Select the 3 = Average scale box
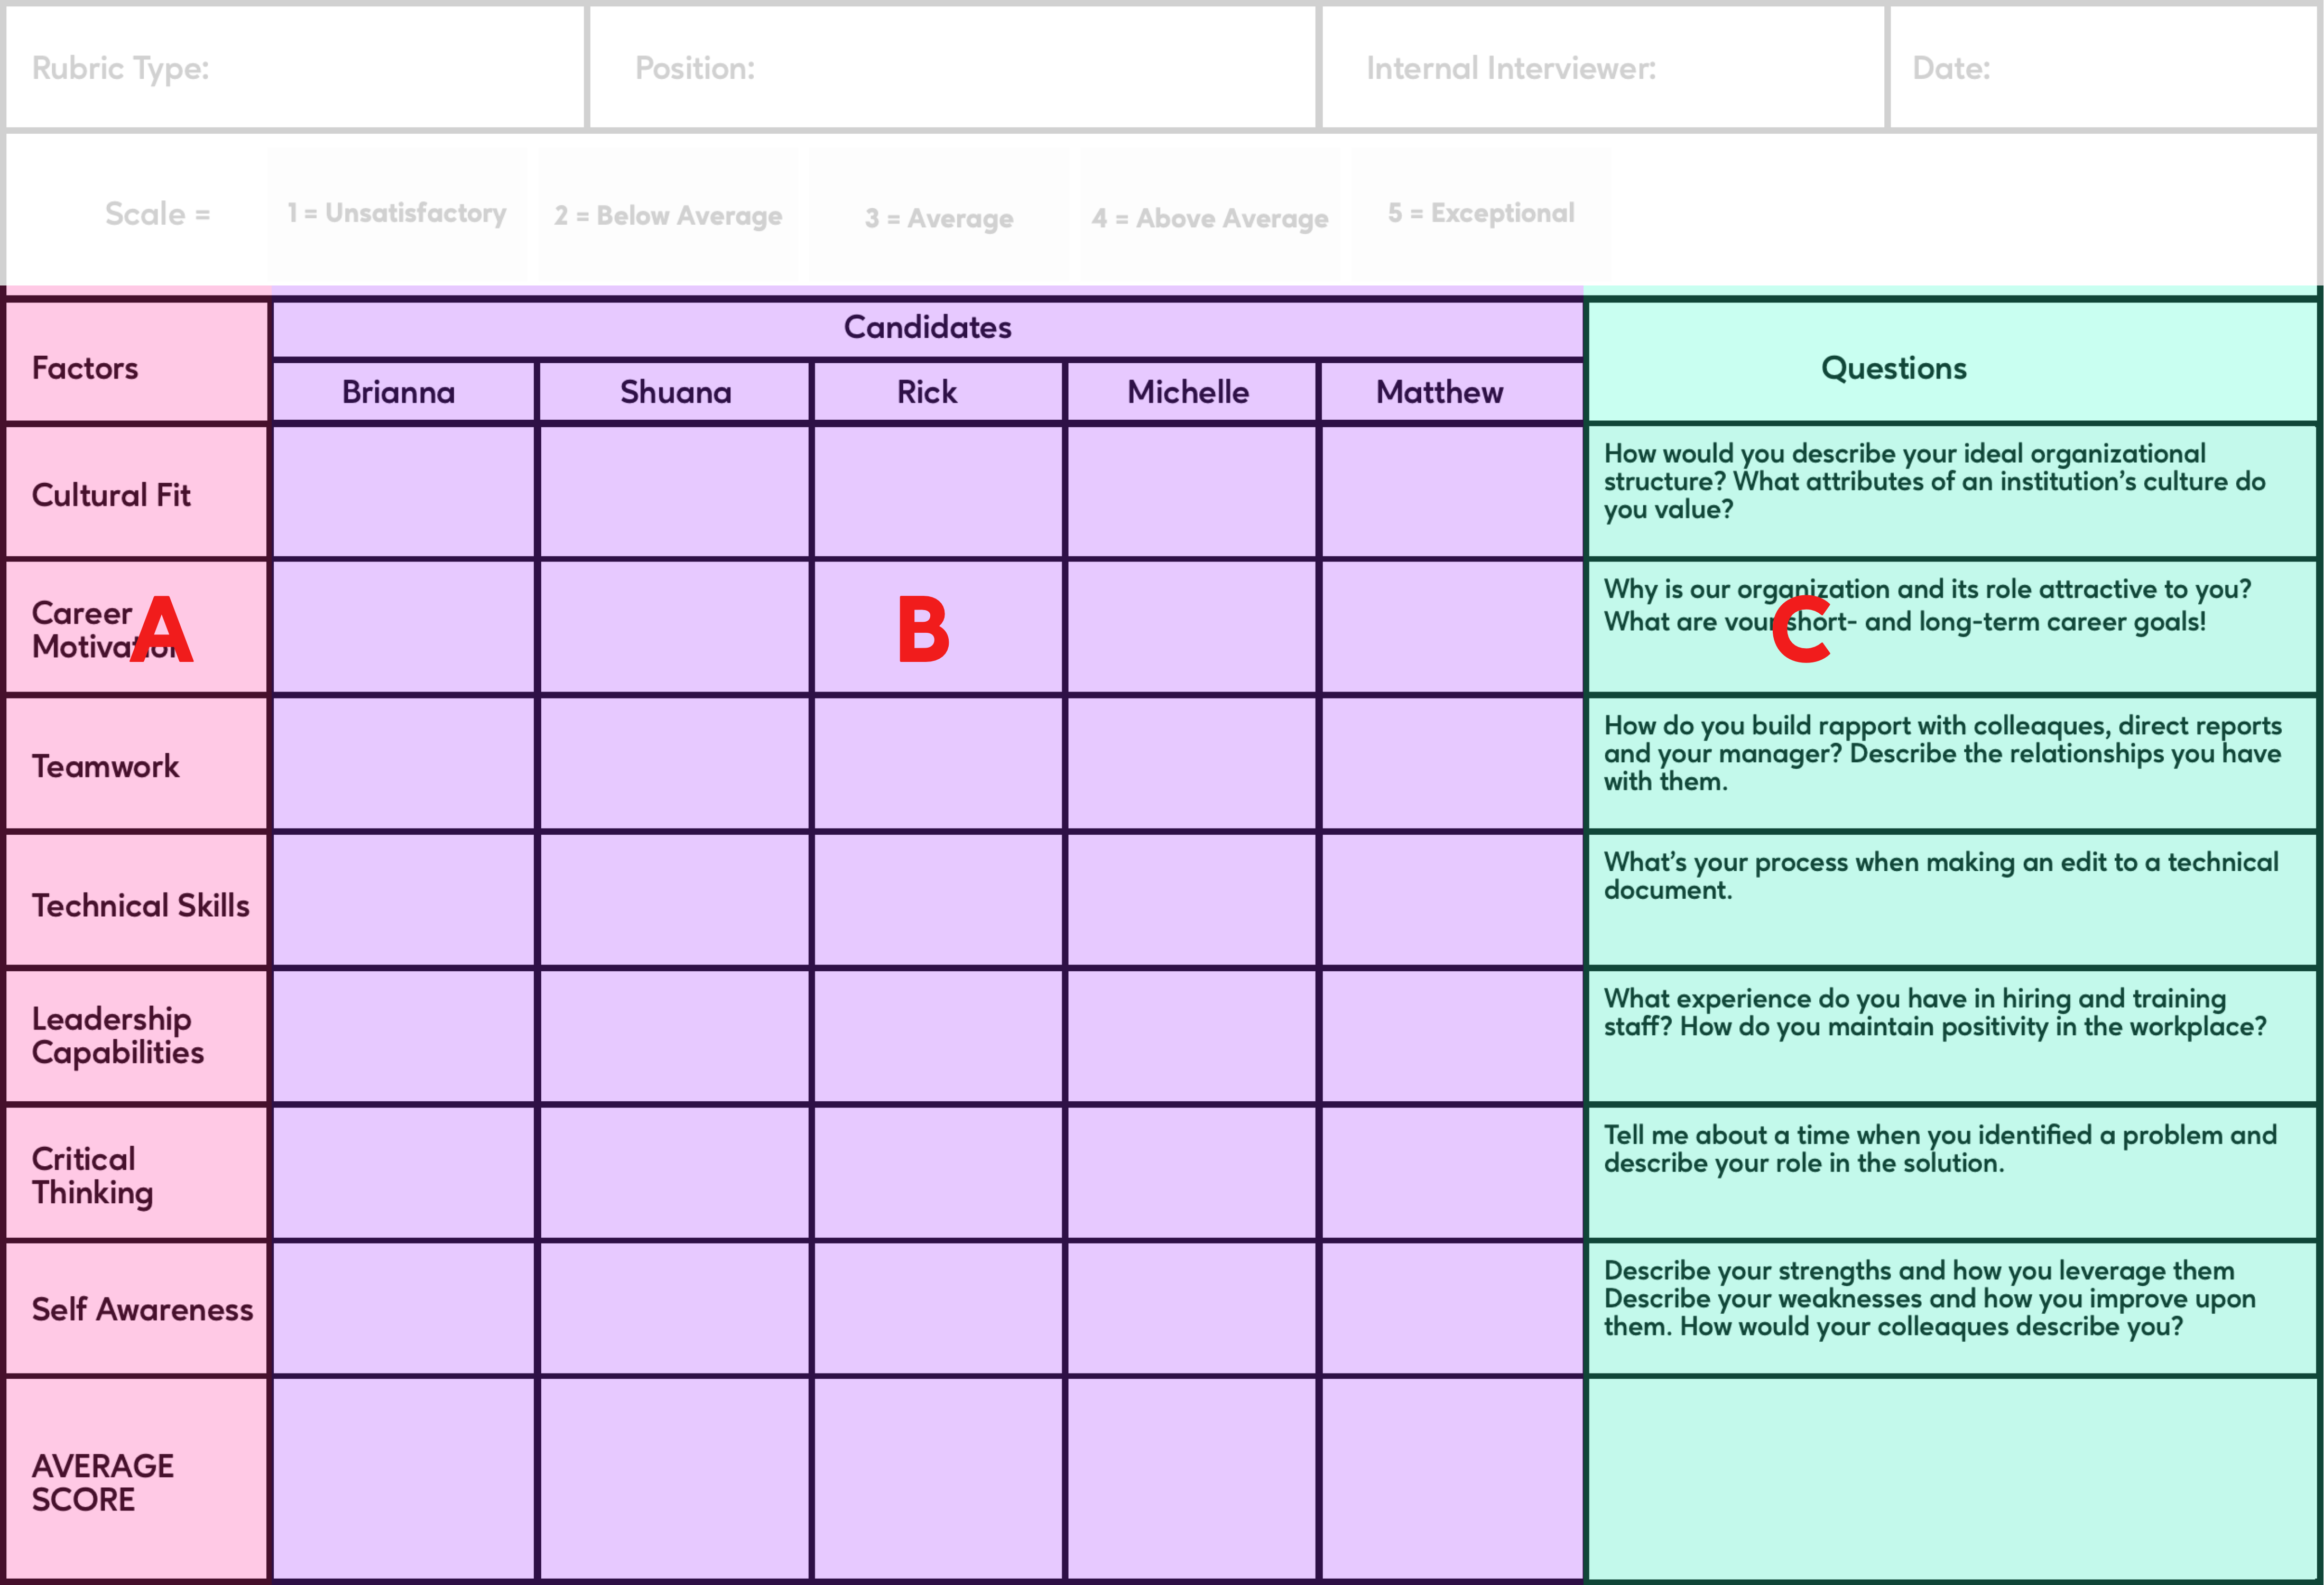This screenshot has height=1585, width=2324. (939, 218)
